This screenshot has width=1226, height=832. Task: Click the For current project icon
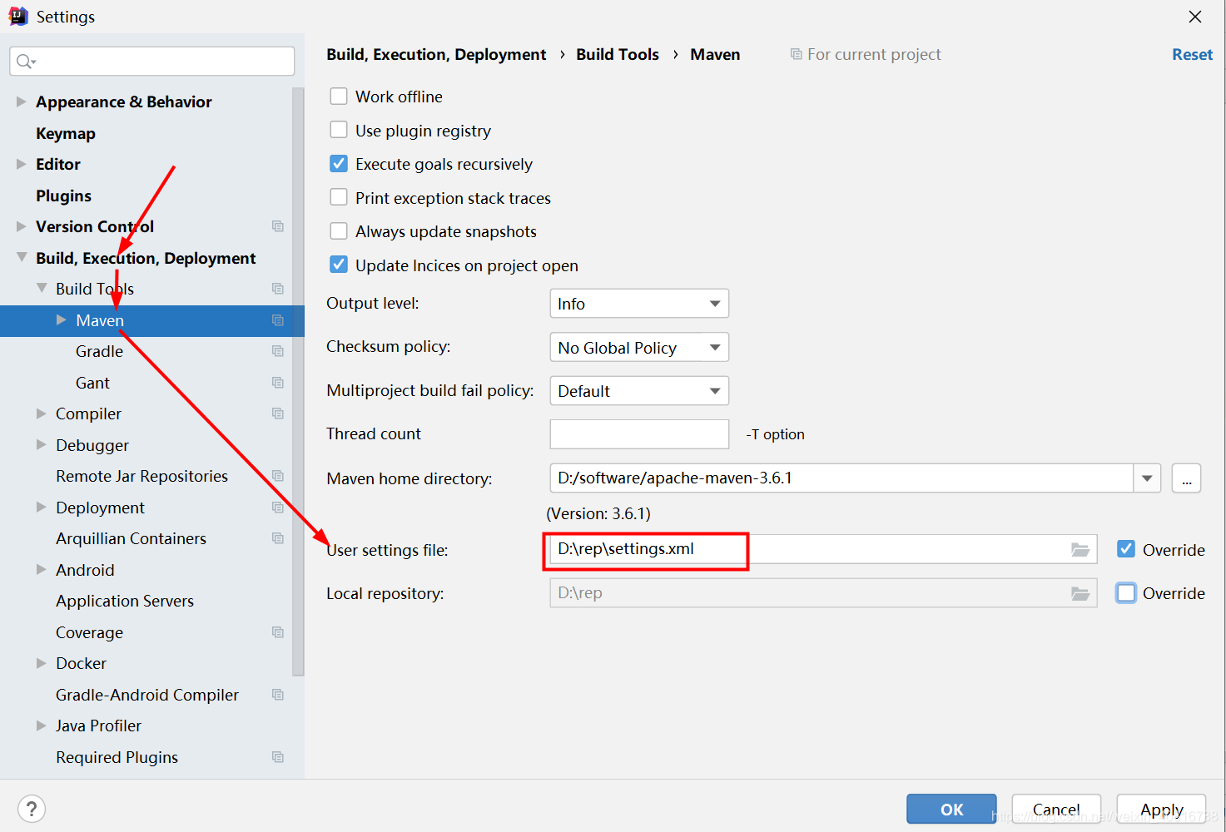tap(796, 54)
